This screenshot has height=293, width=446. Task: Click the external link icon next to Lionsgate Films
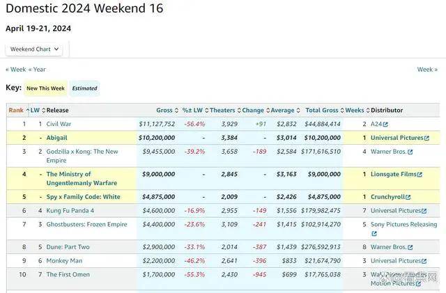click(420, 174)
